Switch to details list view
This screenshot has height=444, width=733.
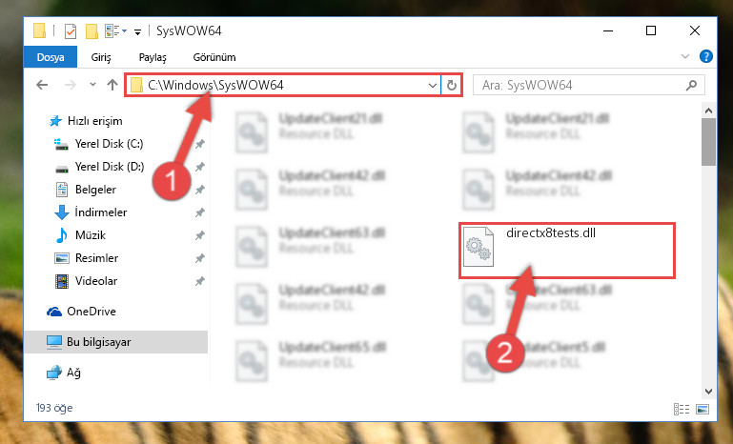[682, 409]
